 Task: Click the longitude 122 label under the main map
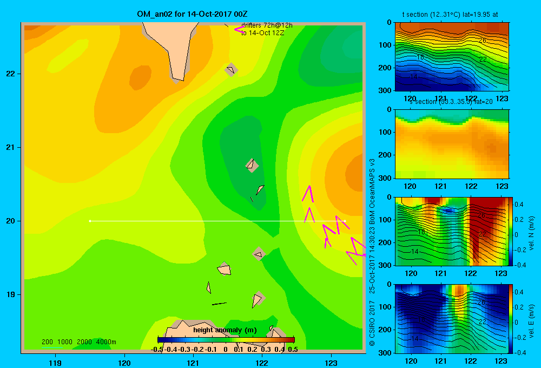tap(262, 363)
